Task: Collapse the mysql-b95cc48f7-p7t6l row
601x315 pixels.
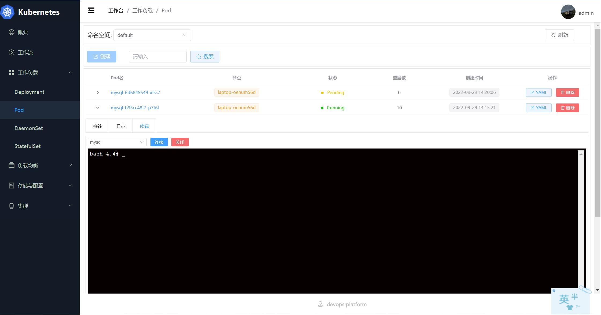Action: 98,108
